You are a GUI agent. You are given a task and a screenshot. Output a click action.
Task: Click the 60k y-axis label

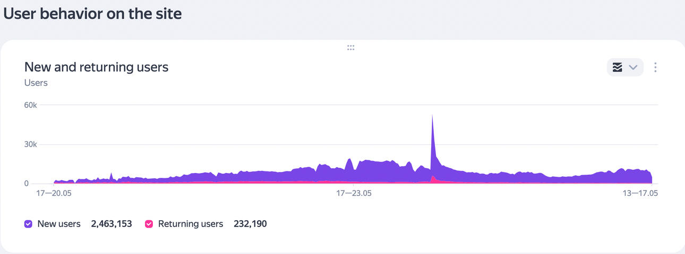click(x=30, y=105)
